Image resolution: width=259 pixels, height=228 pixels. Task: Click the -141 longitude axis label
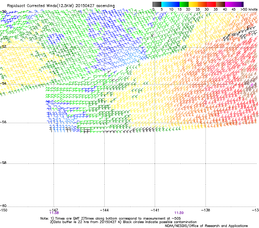[x=155, y=210]
